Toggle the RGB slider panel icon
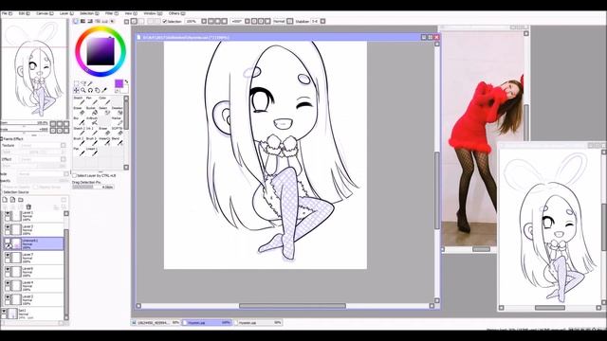This screenshot has width=607, height=341. [83, 21]
